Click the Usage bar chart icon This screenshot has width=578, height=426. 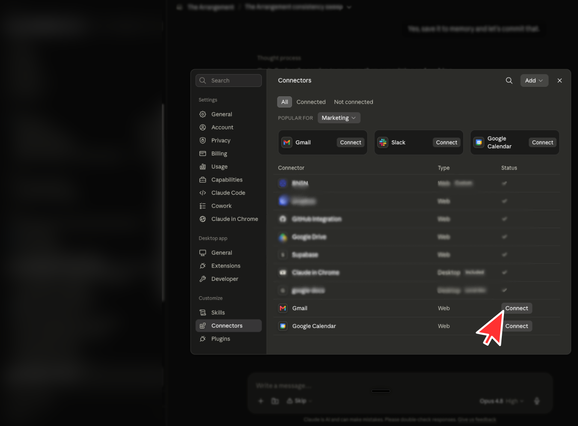tap(203, 167)
